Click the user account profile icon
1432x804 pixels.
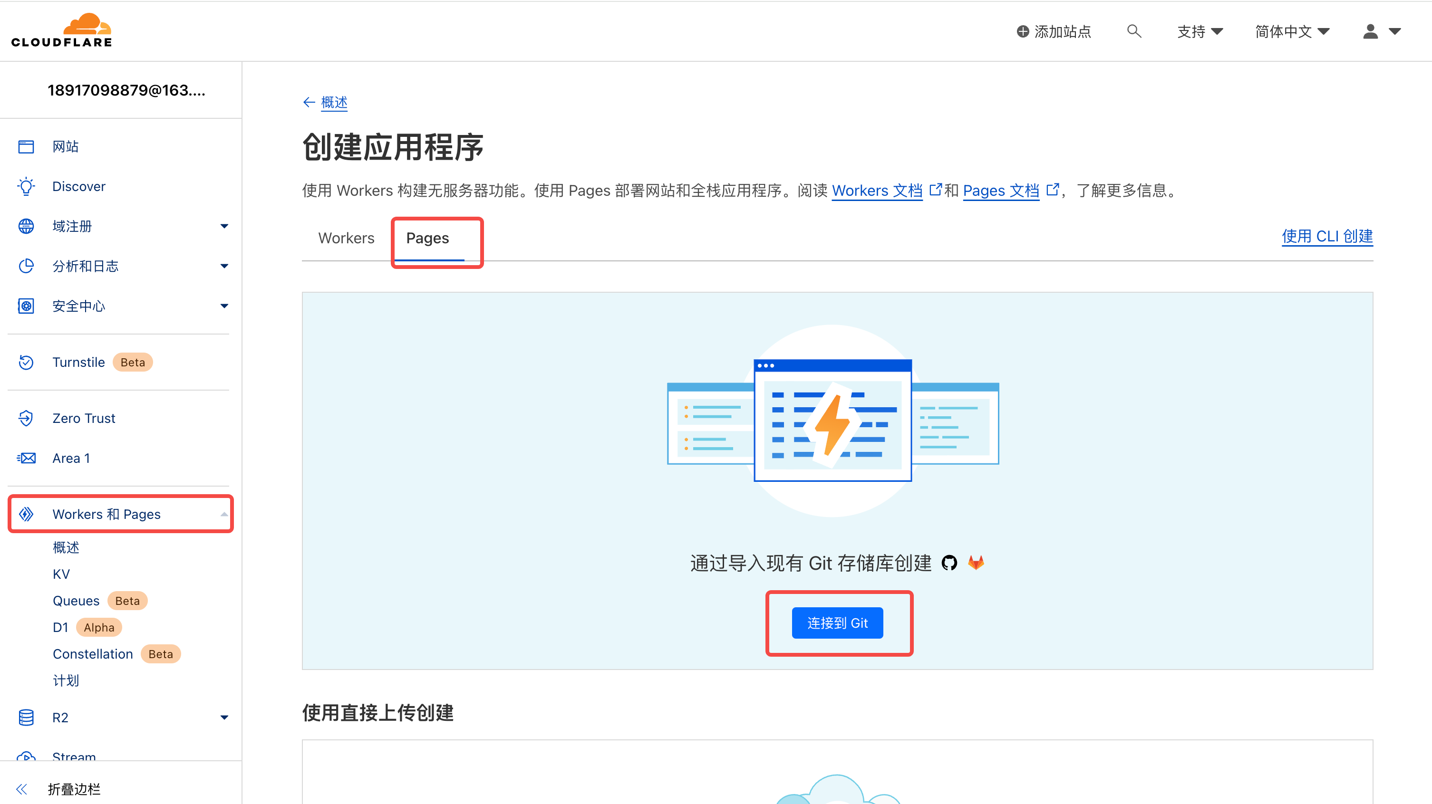click(1370, 32)
